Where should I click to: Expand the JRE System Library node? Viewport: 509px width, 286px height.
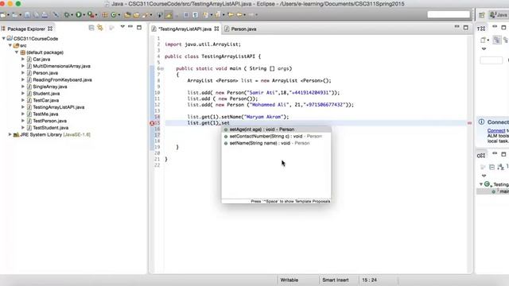pyautogui.click(x=10, y=134)
